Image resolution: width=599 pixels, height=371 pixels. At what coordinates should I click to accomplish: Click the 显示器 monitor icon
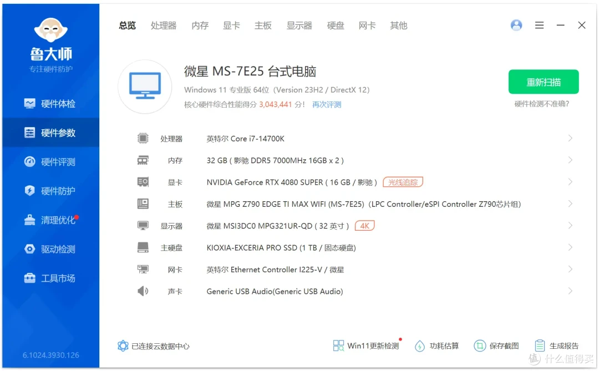143,225
